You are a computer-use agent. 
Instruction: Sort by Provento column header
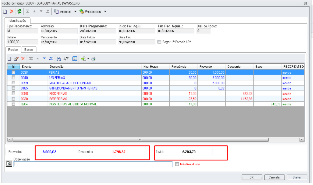(211, 67)
